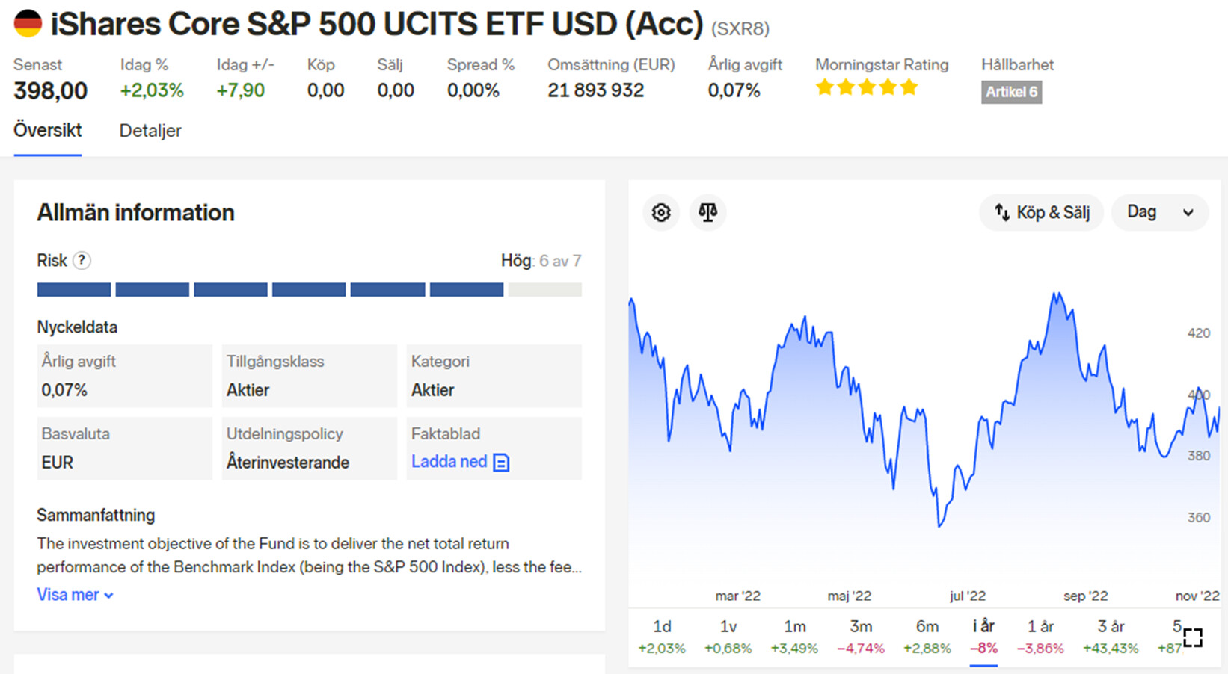Click the risk help question mark

click(x=82, y=261)
